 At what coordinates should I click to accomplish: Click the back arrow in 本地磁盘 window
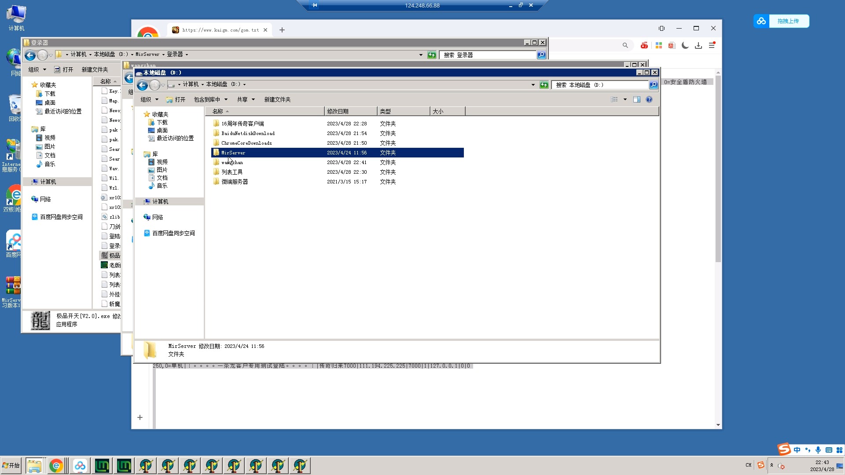[142, 85]
